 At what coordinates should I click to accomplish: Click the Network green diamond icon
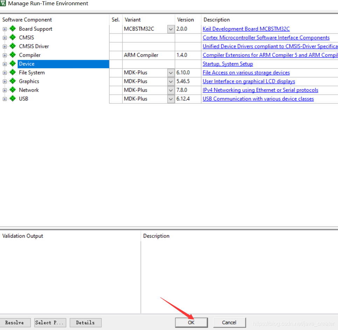13,89
